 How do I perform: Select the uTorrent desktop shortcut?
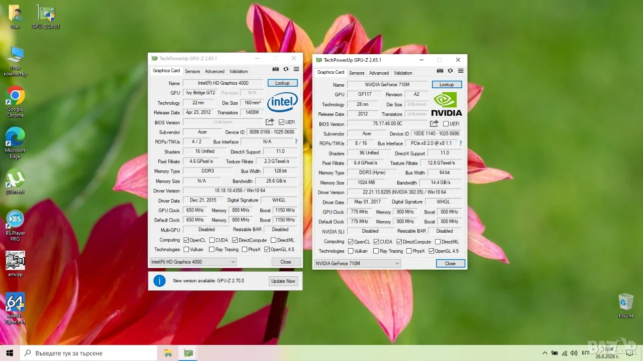pos(15,182)
